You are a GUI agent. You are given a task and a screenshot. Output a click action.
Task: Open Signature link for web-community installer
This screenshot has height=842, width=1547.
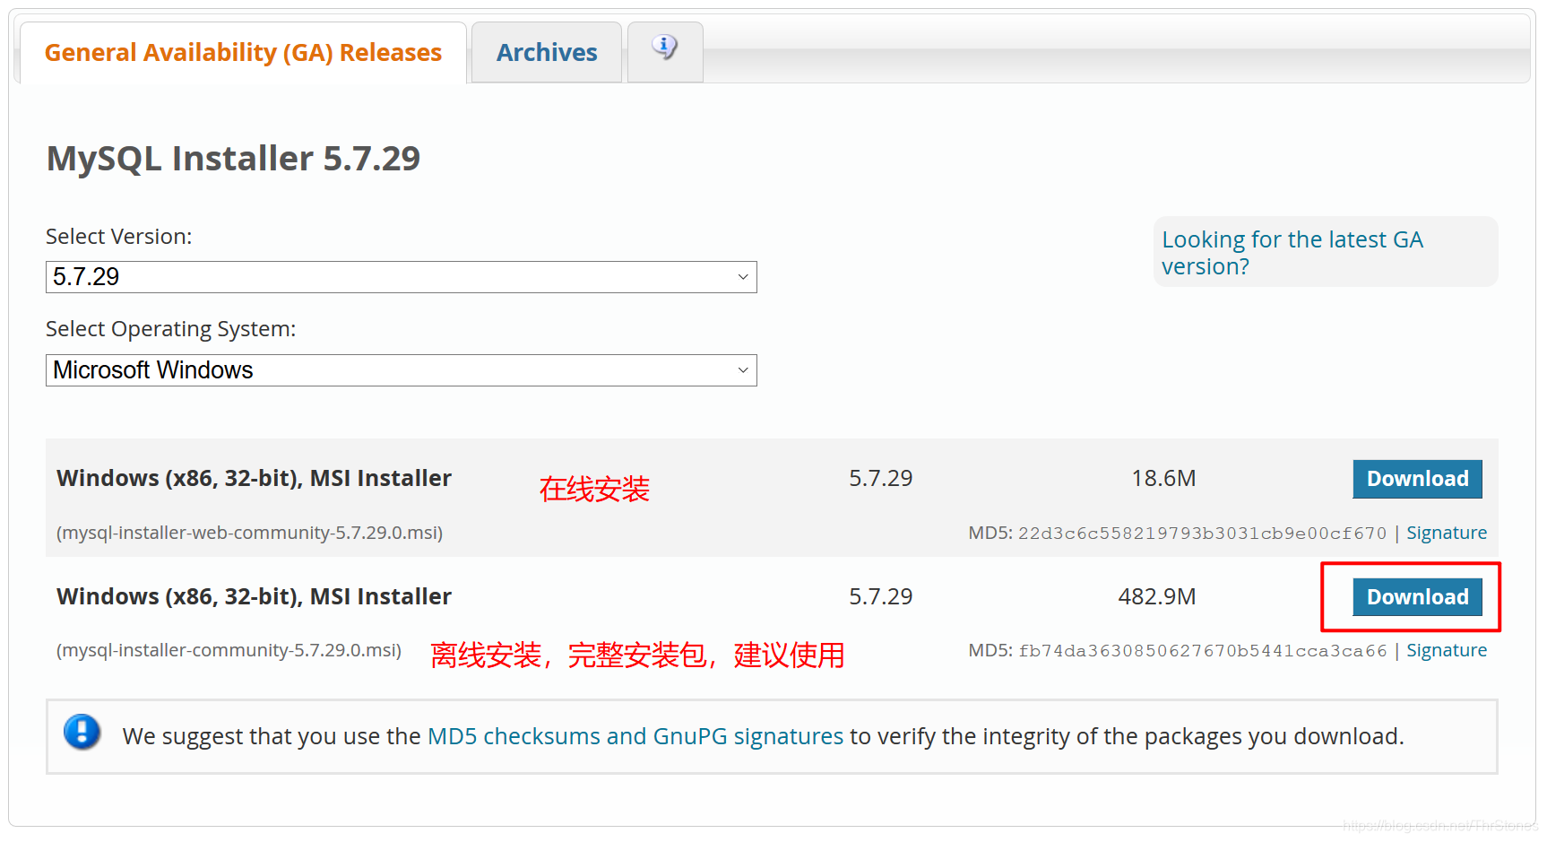tap(1447, 533)
